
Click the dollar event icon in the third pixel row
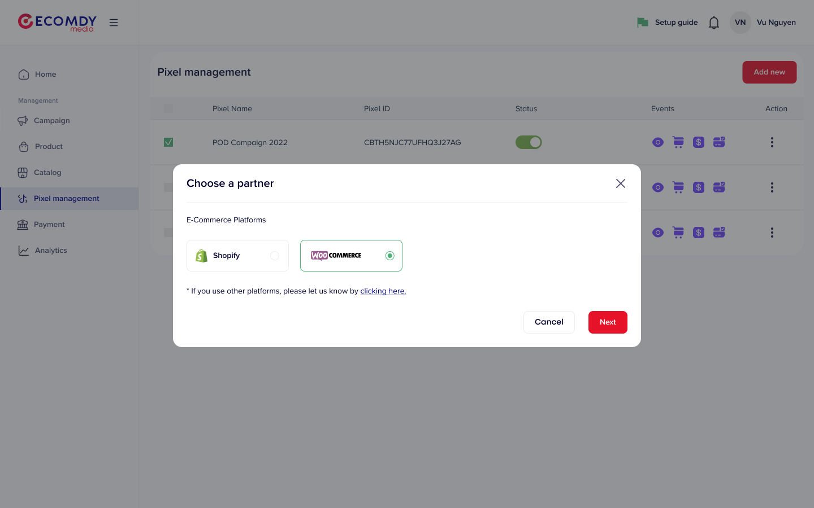(699, 233)
